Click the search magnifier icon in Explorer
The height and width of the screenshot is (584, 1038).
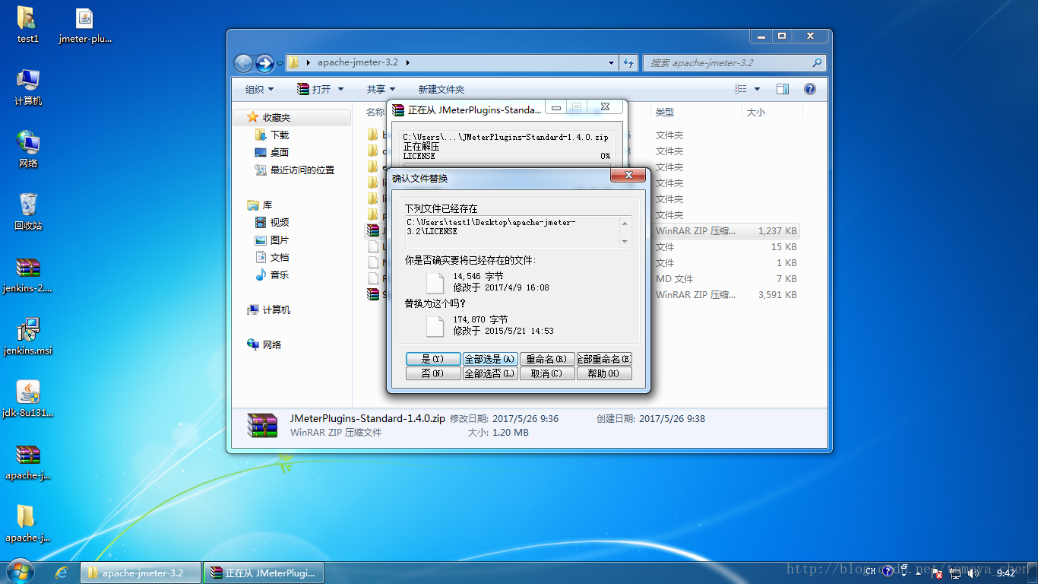click(817, 63)
